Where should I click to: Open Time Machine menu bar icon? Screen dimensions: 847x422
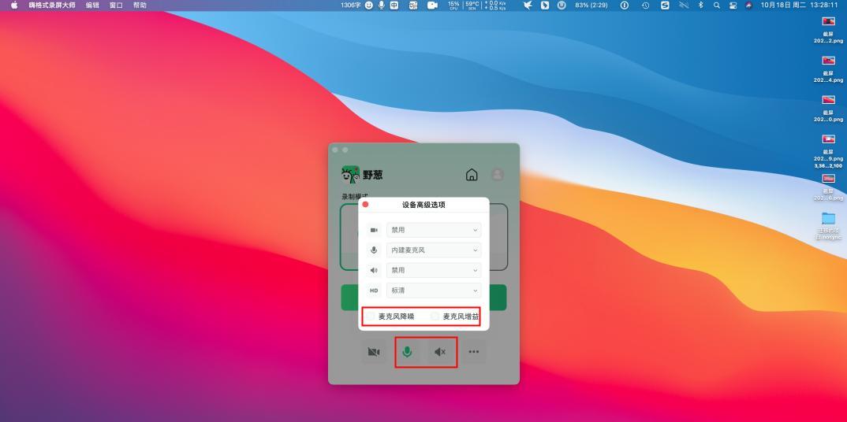click(646, 5)
